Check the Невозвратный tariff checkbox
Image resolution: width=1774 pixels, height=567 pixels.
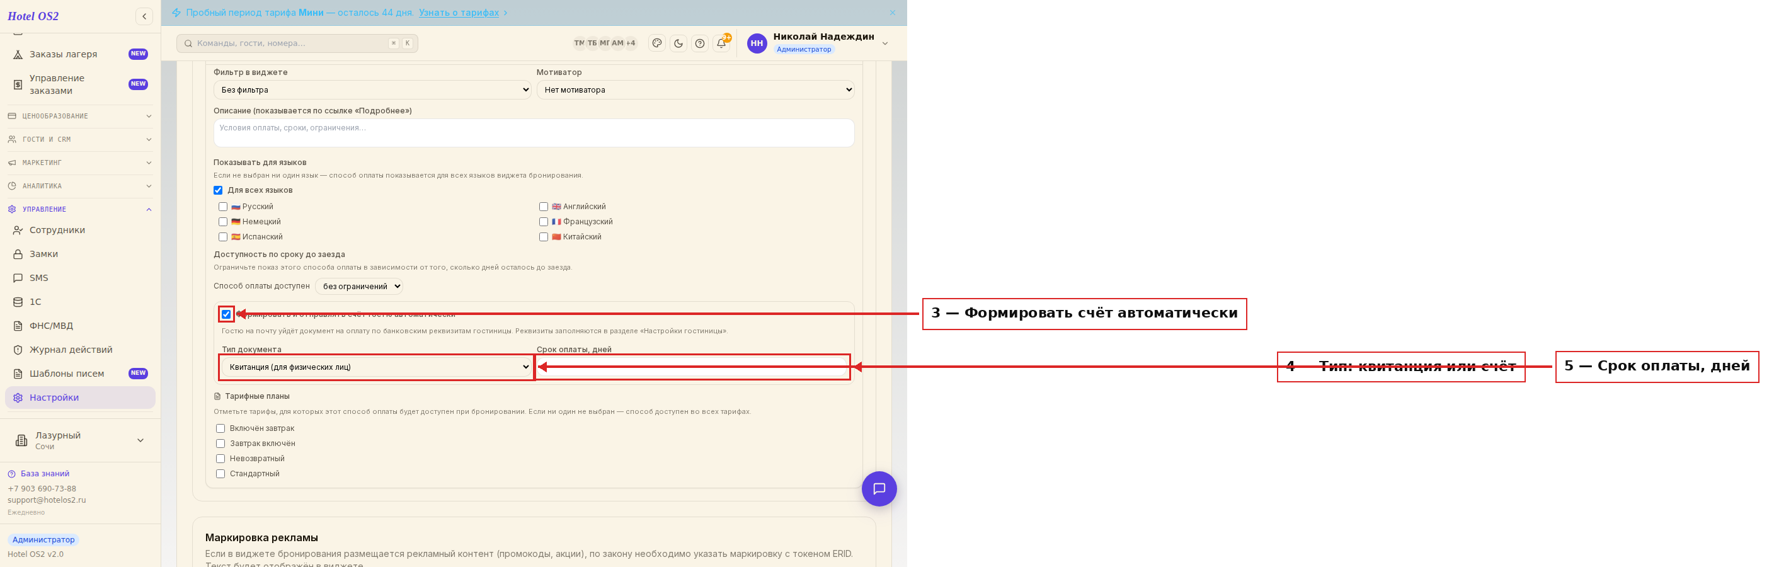point(220,459)
